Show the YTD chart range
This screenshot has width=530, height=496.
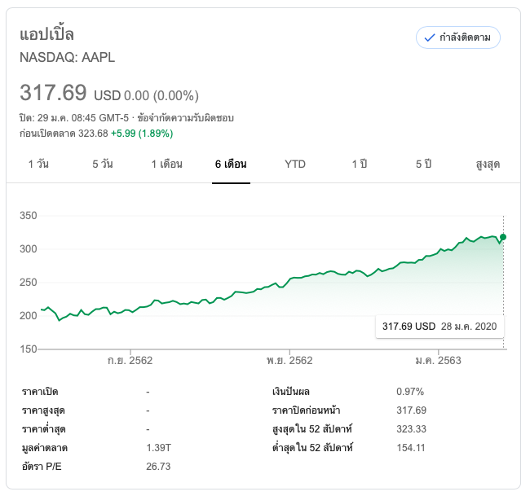coord(295,164)
